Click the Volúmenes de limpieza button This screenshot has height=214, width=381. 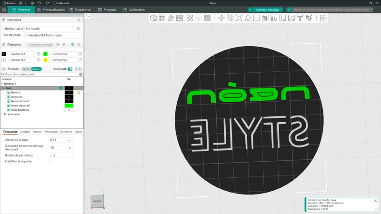40,45
